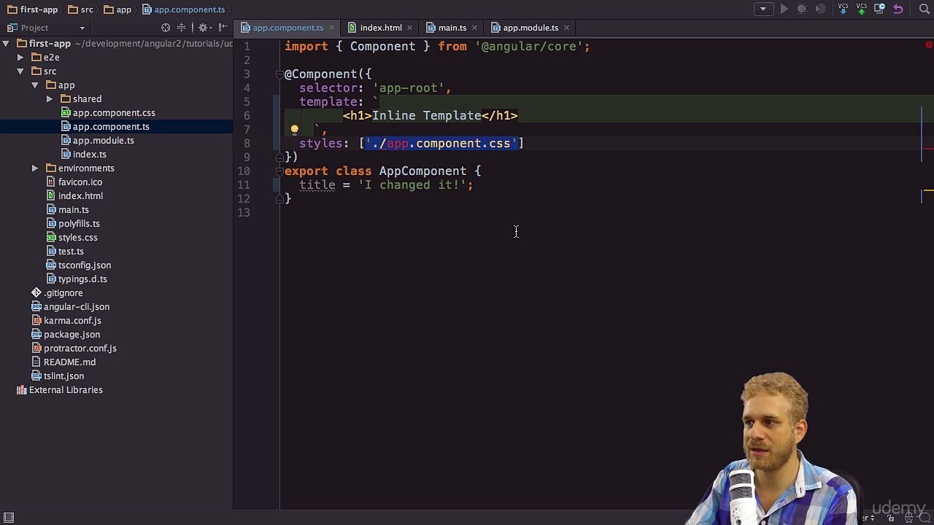Collapse the first-app root folder

(6, 44)
